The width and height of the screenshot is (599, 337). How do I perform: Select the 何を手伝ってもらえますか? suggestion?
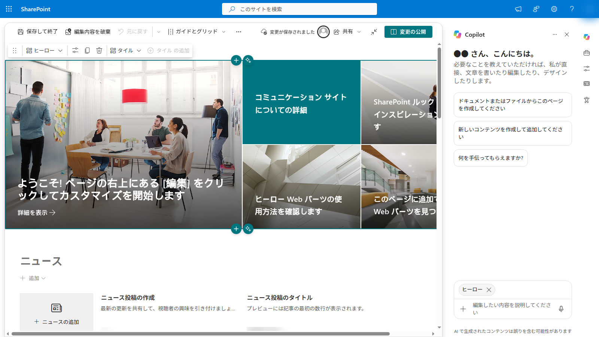pyautogui.click(x=491, y=158)
